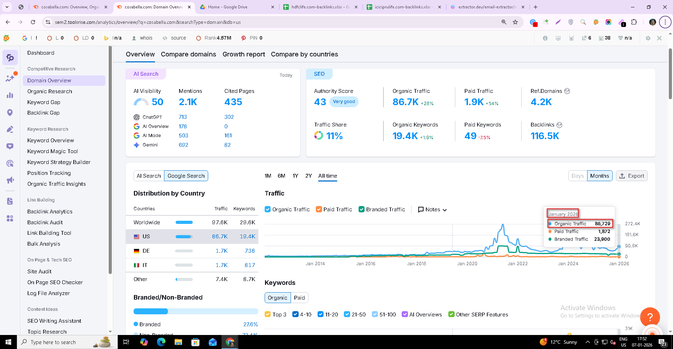Open Backlink Analytics in sidebar
Viewport: 673px width, 349px height.
coord(50,212)
